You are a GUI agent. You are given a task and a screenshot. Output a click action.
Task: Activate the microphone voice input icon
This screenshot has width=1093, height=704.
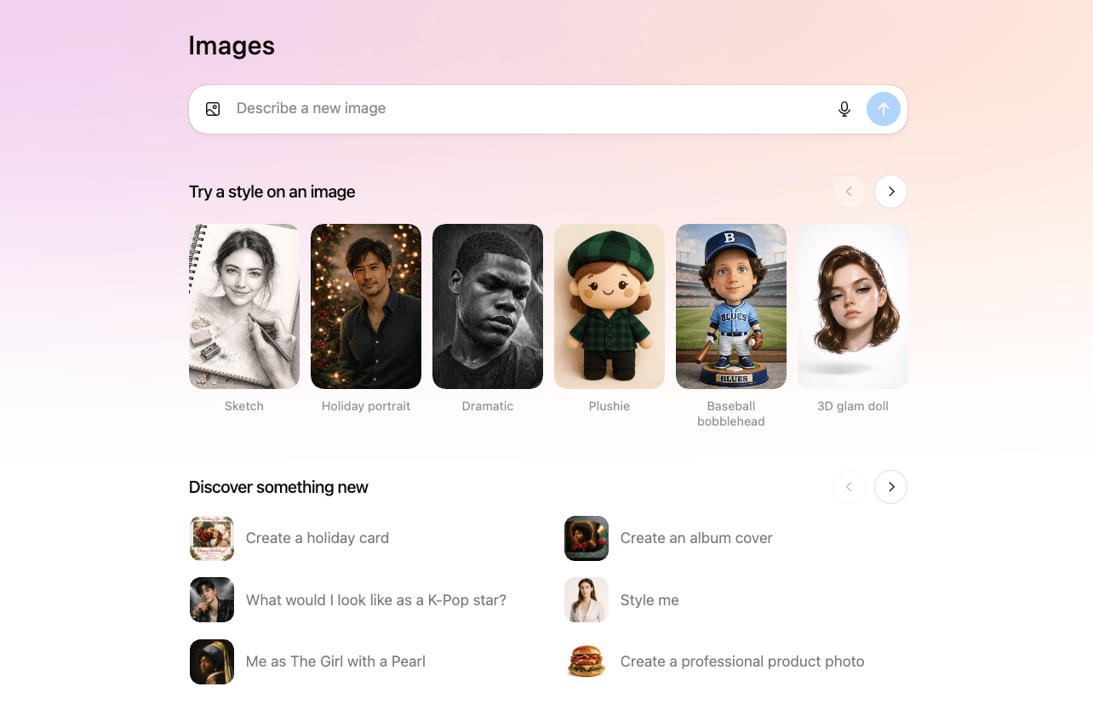click(x=844, y=109)
